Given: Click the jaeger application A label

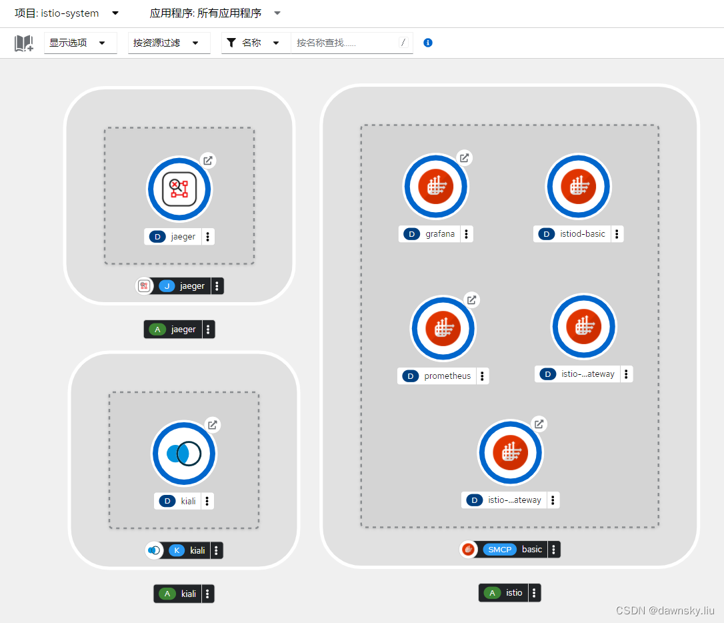Looking at the screenshot, I should tap(173, 330).
